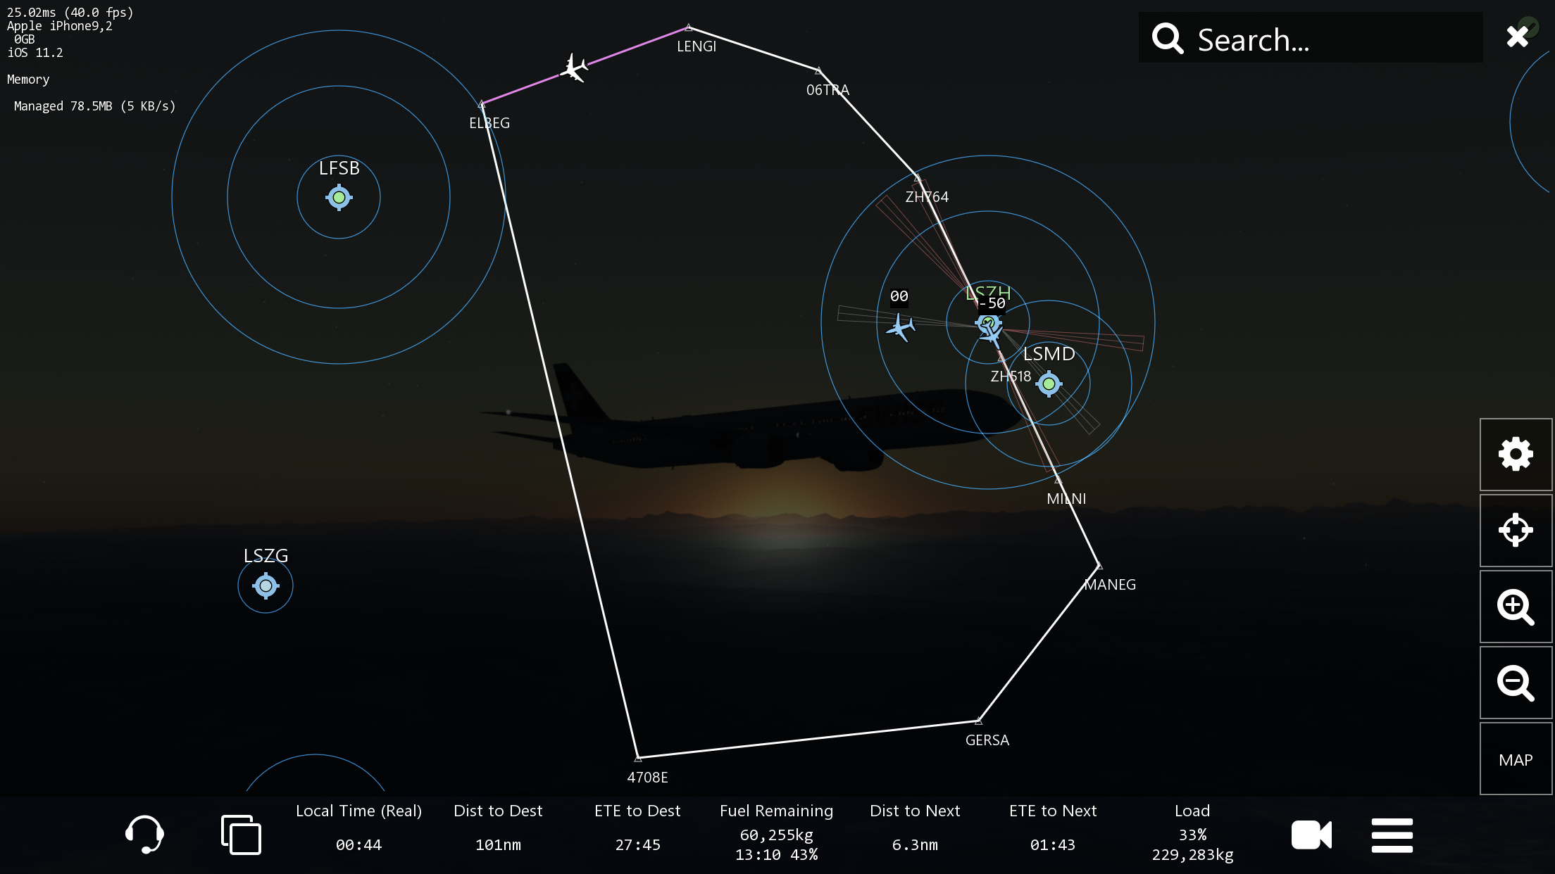
Task: Click the overlapping windows icon in bottom bar
Action: click(241, 835)
